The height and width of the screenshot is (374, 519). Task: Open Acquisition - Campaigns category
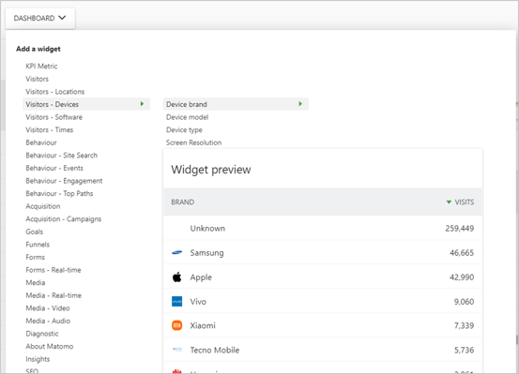point(64,219)
